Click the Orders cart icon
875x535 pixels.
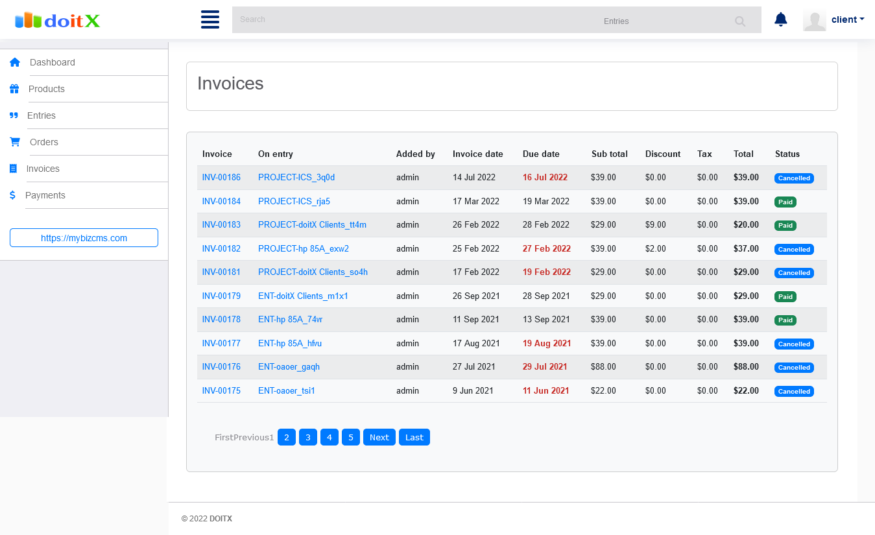pyautogui.click(x=15, y=142)
